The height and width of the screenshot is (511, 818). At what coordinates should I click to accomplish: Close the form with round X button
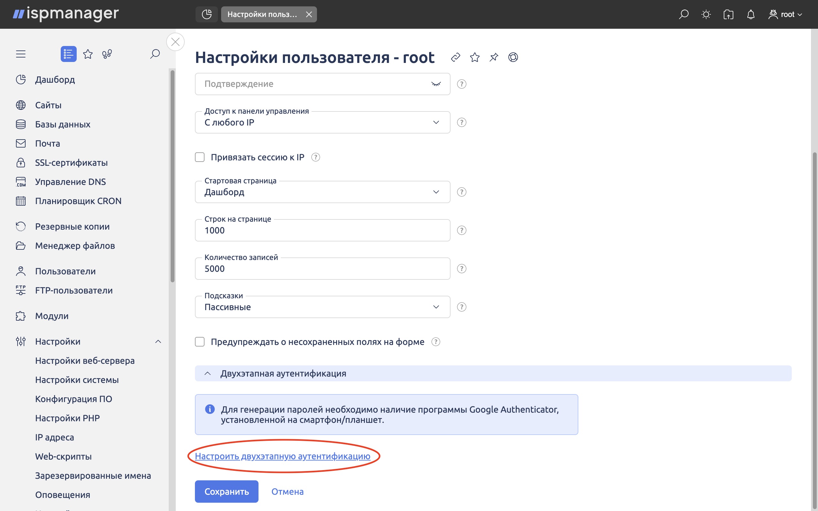(x=175, y=42)
